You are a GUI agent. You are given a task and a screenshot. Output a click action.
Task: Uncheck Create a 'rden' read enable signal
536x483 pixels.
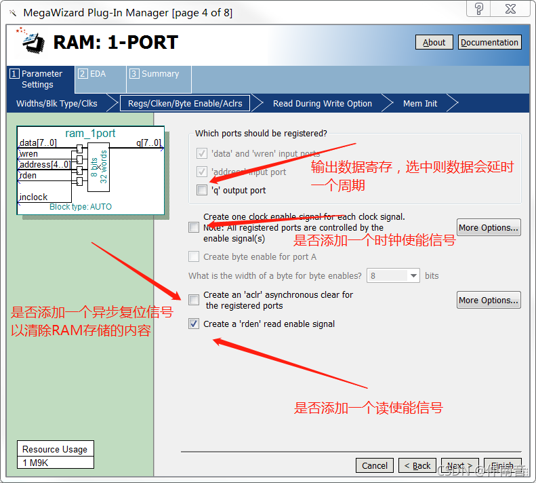pyautogui.click(x=194, y=324)
